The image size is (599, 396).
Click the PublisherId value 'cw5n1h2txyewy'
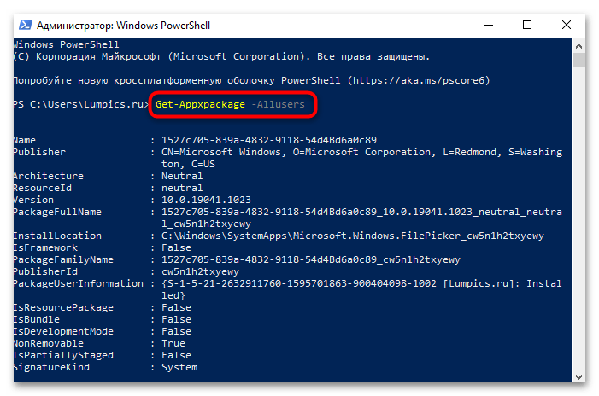(200, 271)
